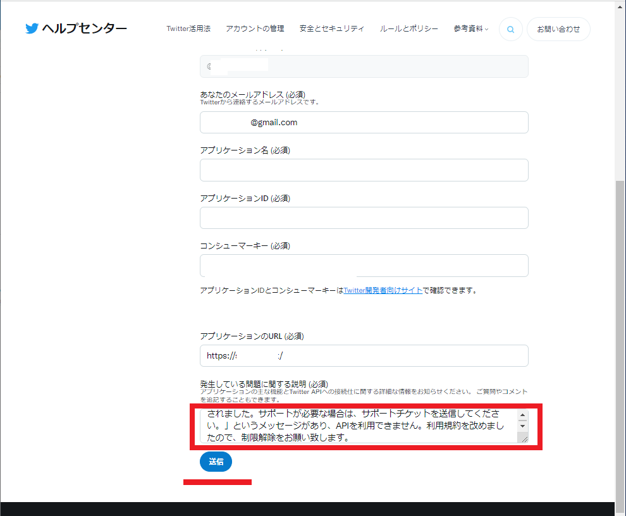The image size is (626, 516).
Task: Open the search magnifier icon
Action: (x=510, y=29)
